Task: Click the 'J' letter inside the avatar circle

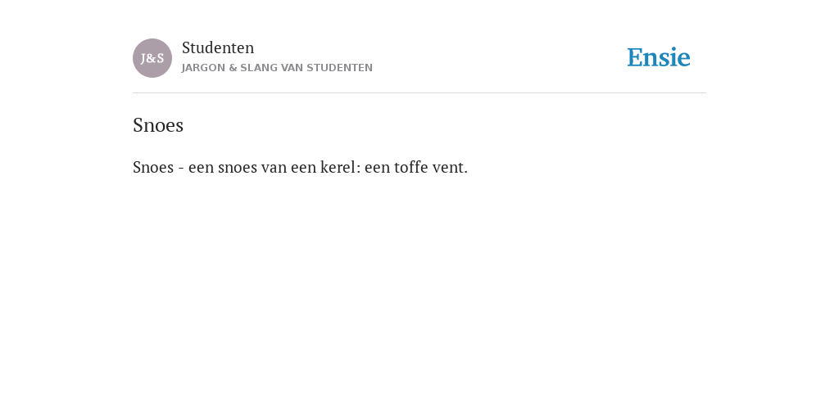Action: coord(143,58)
